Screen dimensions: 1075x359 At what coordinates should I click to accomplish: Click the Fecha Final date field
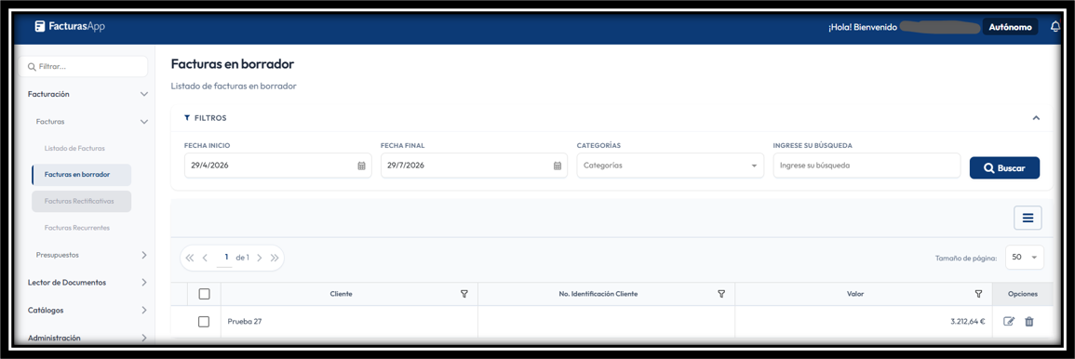click(474, 166)
